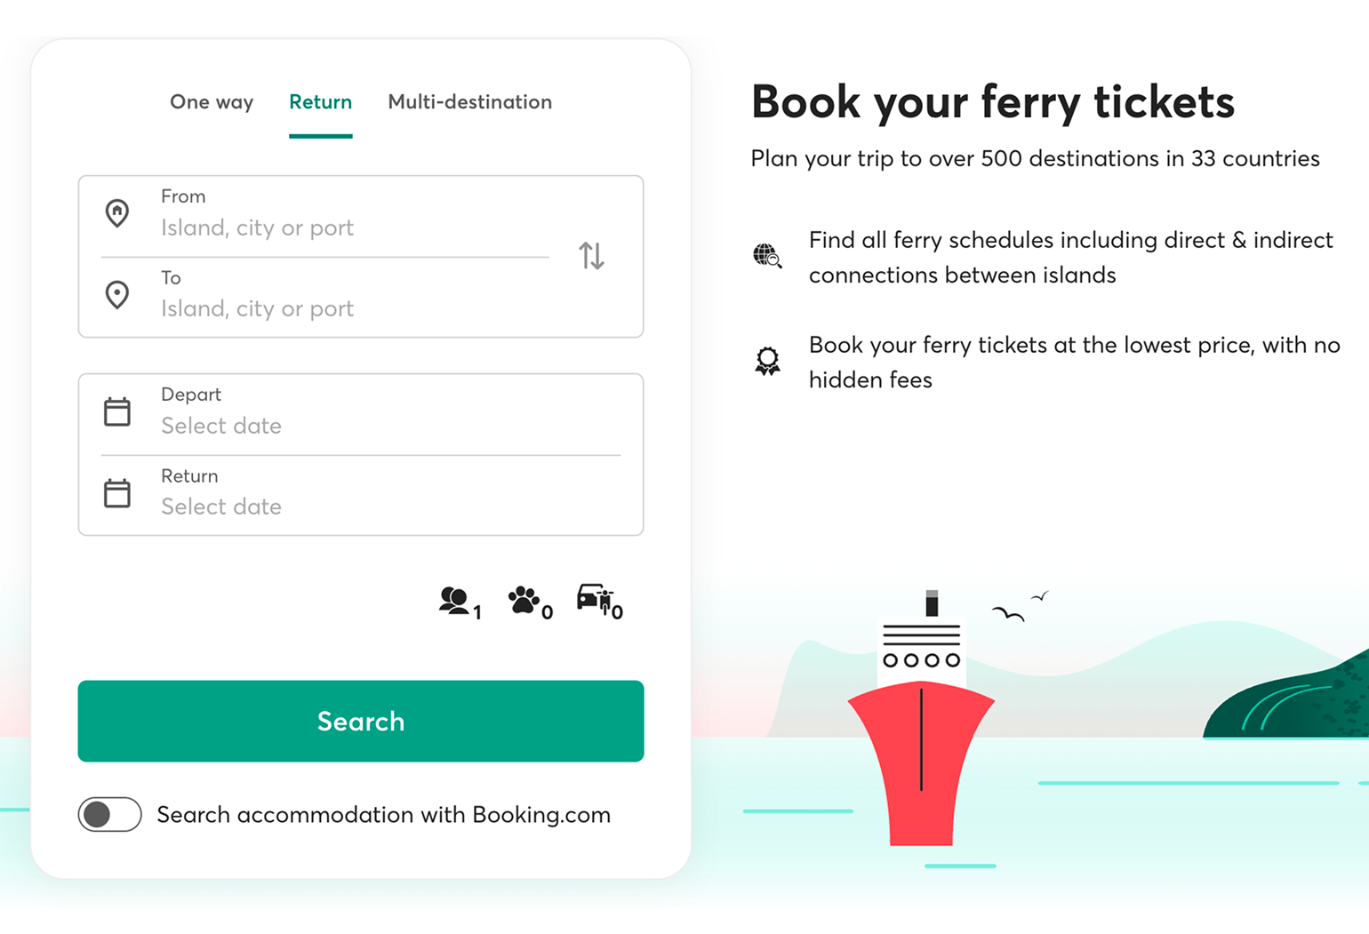
Task: Swap the From and To locations
Action: pos(591,256)
